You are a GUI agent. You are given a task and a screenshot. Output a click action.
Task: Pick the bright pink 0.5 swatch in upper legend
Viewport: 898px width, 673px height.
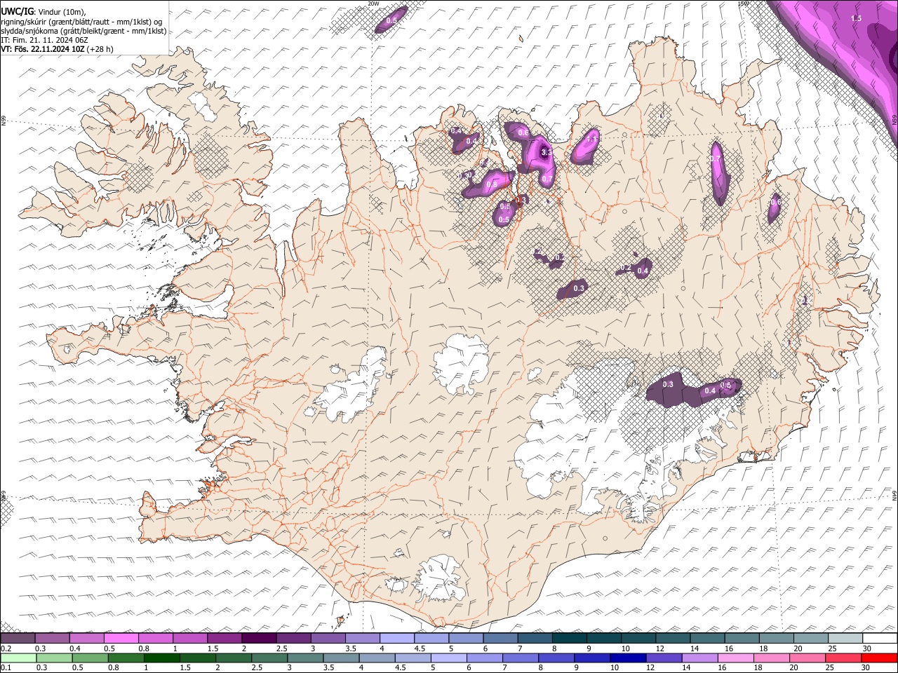(x=121, y=638)
